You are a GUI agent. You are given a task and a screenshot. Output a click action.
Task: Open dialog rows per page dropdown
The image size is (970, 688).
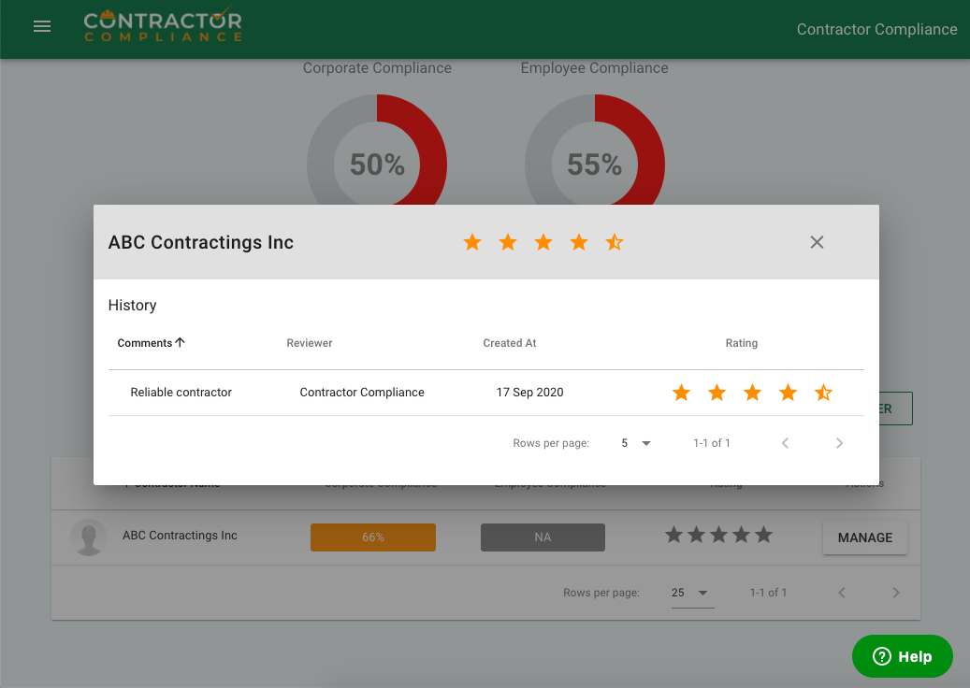coord(636,443)
